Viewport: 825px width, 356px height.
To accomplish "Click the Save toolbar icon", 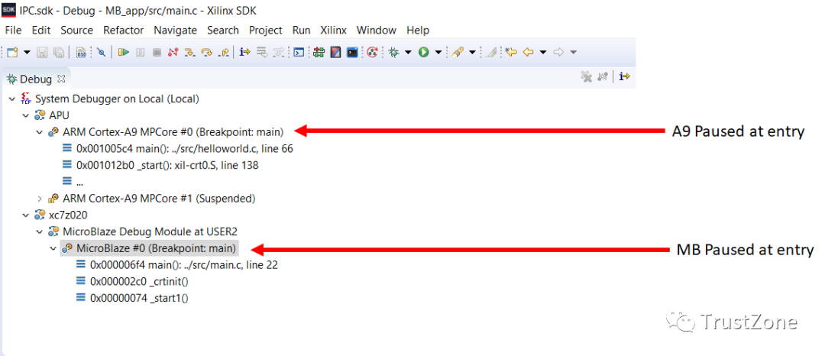I will 42,52.
